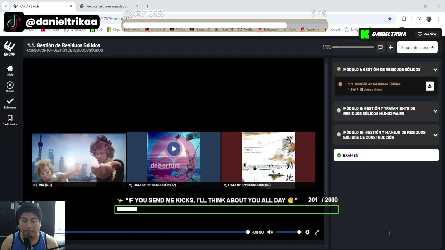Image resolution: width=445 pixels, height=250 pixels.
Task: Switch to the ENCAP | Aula tab
Action: 43,6
